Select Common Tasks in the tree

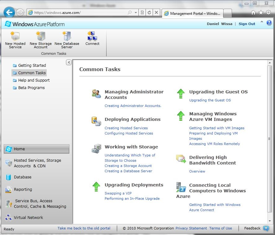tap(29, 73)
